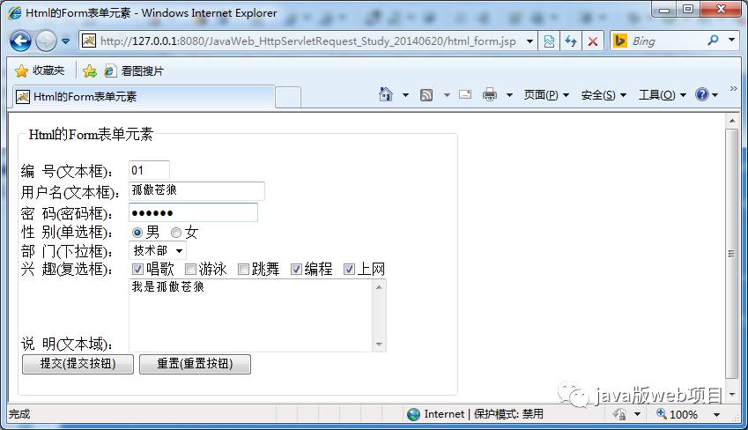The image size is (748, 430).
Task: Click the Print icon
Action: pyautogui.click(x=490, y=94)
